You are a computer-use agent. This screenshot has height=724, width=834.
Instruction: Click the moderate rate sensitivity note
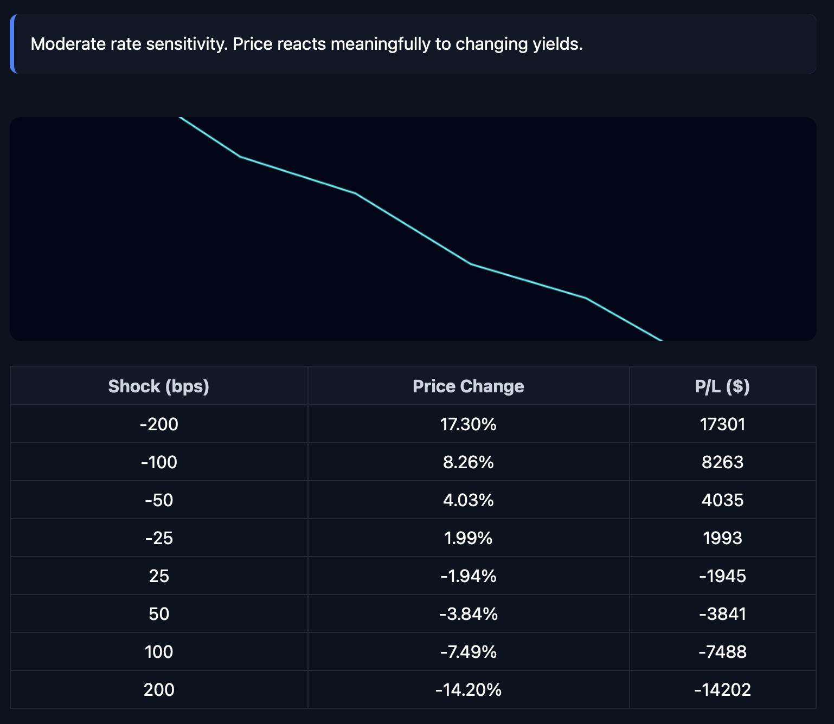point(306,44)
